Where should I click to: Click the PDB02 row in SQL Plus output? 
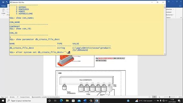click(20, 11)
